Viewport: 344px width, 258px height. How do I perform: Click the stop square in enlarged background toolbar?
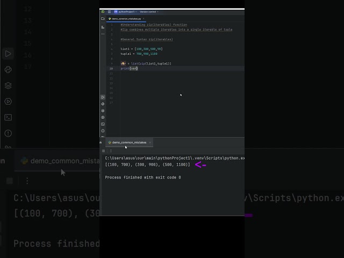(x=10, y=181)
